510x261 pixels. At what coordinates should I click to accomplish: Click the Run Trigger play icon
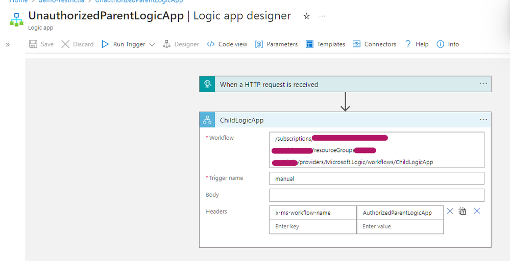[105, 44]
